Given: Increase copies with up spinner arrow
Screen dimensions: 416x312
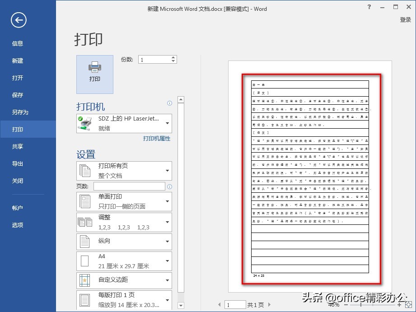Looking at the screenshot, I should [173, 58].
